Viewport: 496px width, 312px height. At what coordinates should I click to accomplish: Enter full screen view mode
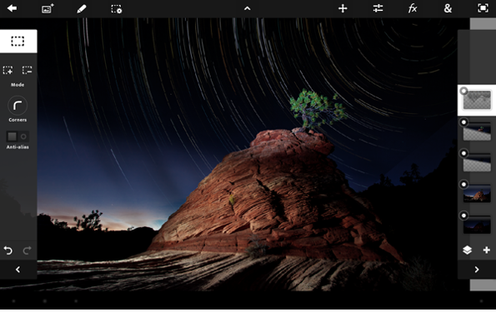click(483, 8)
